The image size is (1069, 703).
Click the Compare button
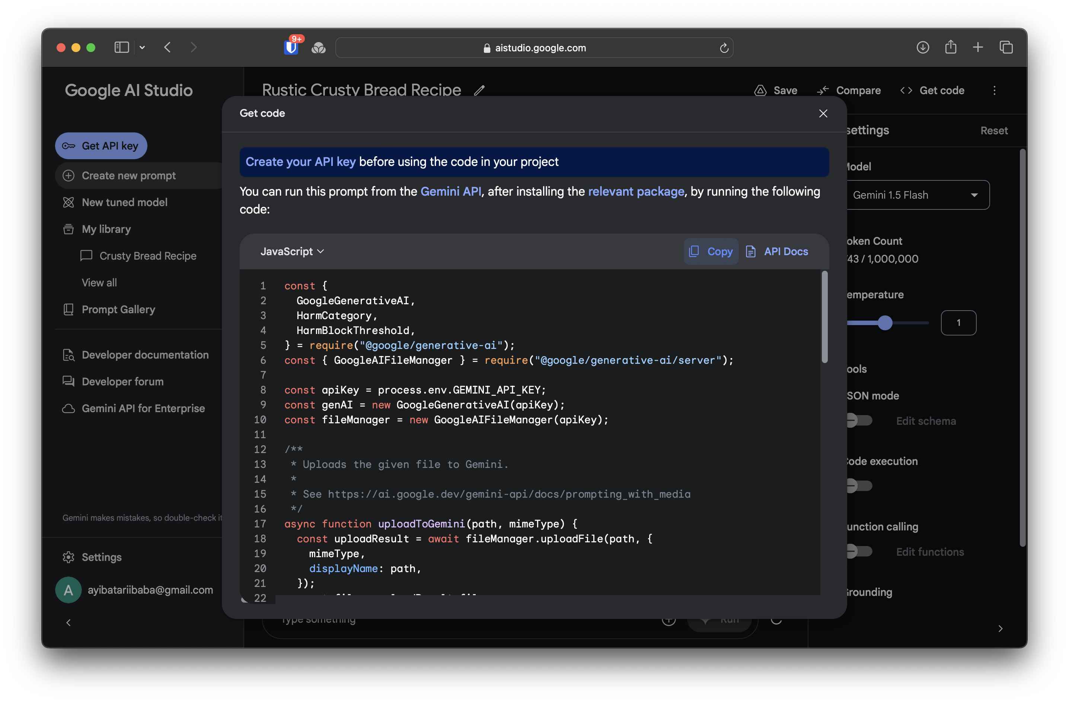[849, 90]
